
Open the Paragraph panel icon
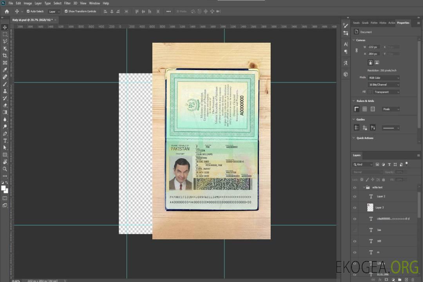[x=346, y=52]
